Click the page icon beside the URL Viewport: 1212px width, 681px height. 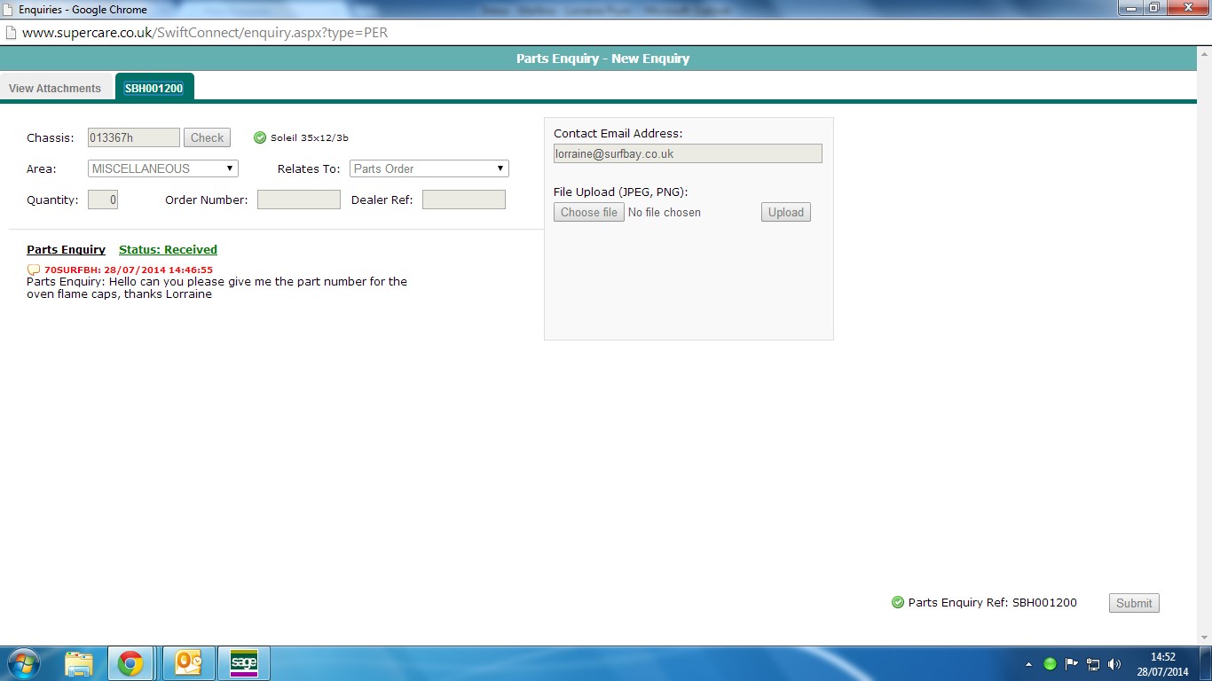(11, 33)
